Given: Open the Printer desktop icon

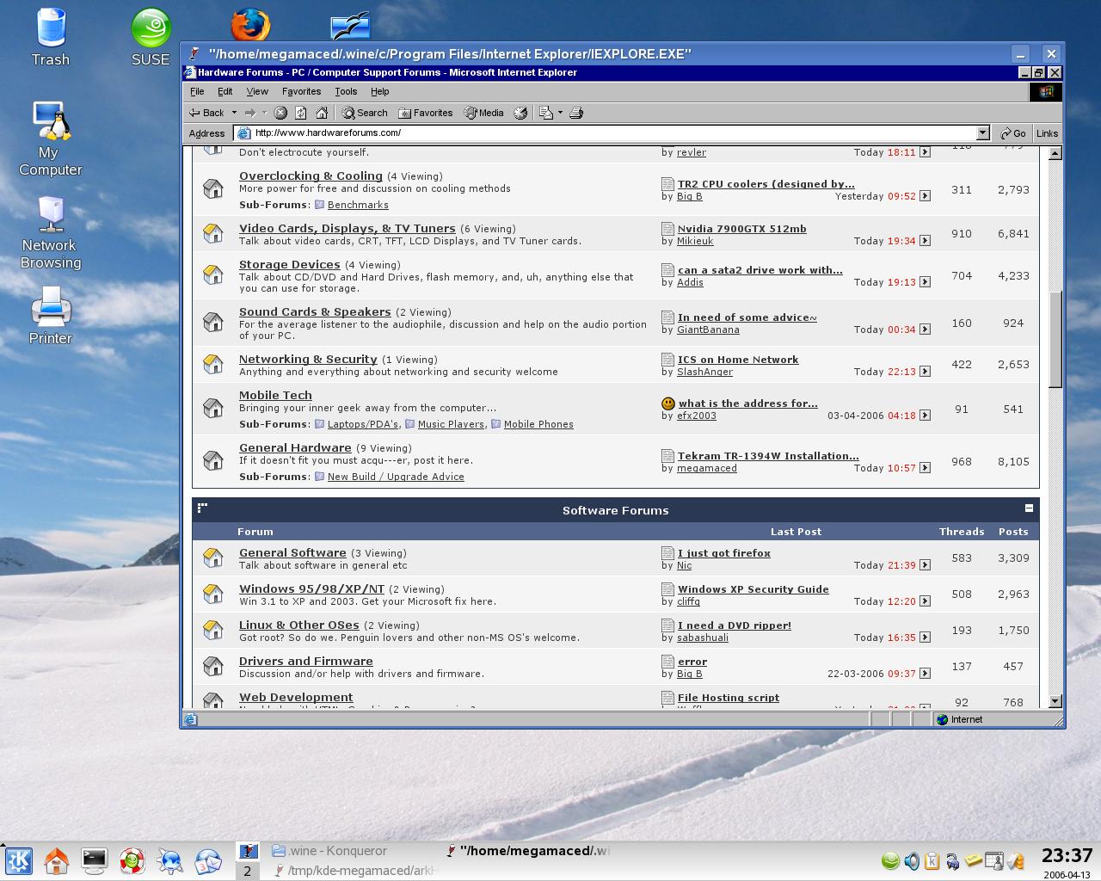Looking at the screenshot, I should pos(51,315).
